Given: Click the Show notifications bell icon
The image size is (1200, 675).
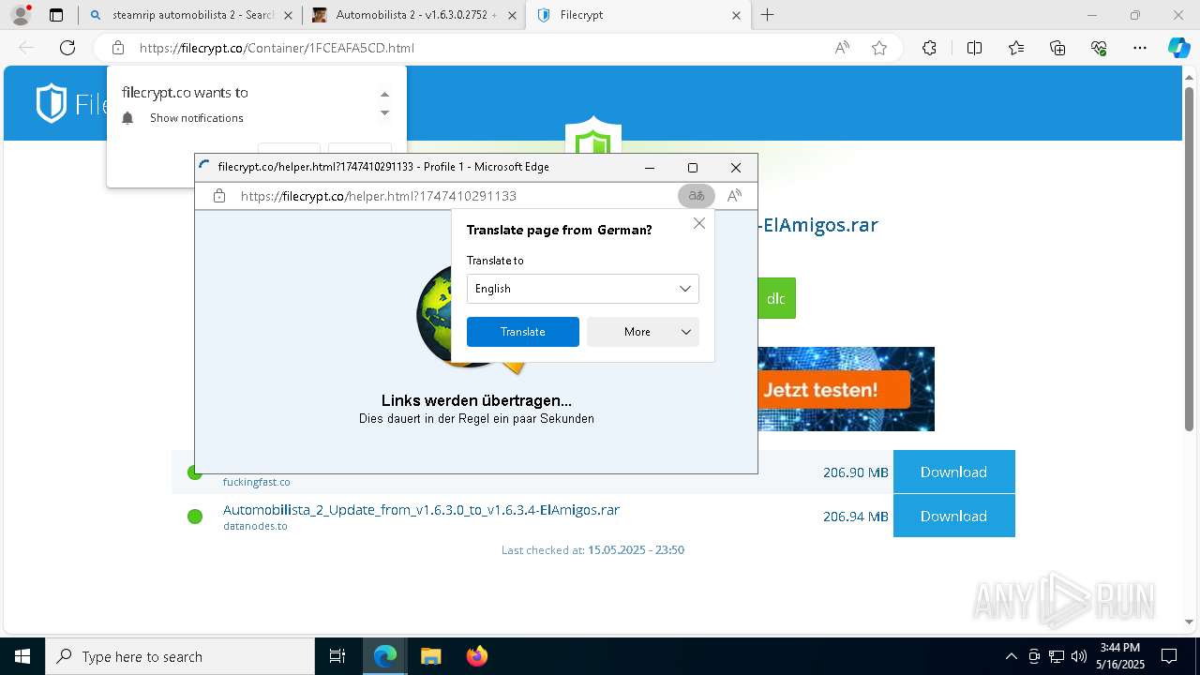Looking at the screenshot, I should (128, 118).
